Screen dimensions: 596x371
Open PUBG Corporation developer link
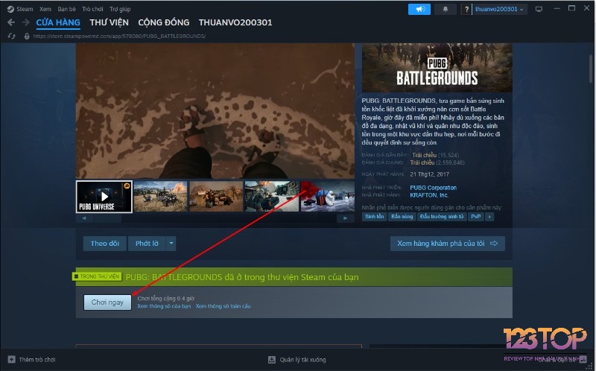[433, 188]
